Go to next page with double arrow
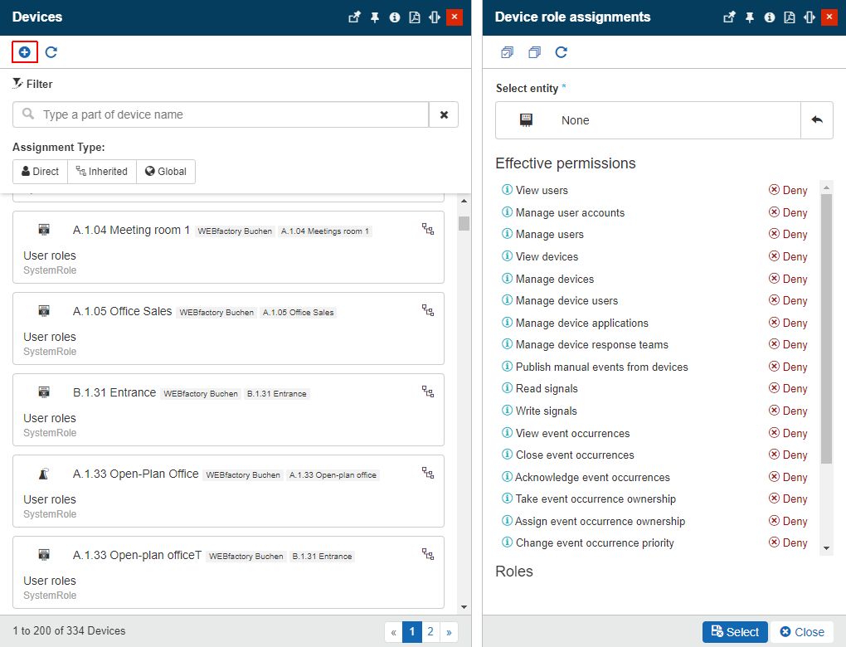Screen dimensions: 846x647 coord(449,632)
